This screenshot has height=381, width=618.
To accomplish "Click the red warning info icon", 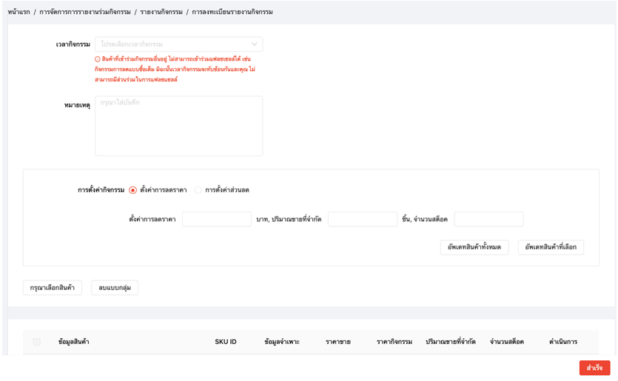I will point(98,59).
